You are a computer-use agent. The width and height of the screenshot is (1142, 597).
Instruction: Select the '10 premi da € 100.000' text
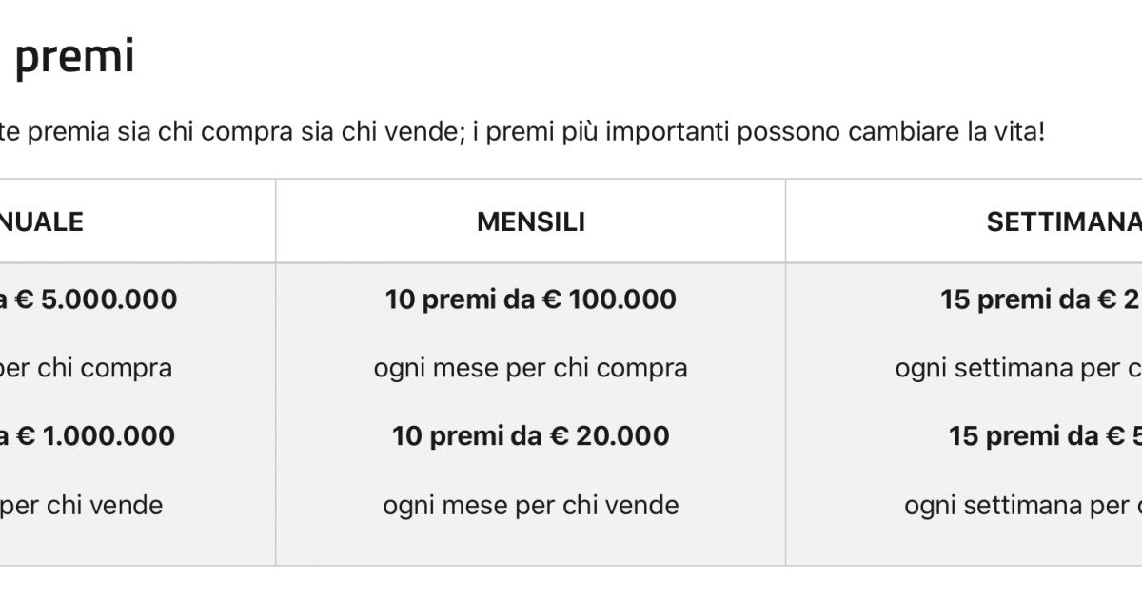pos(531,299)
